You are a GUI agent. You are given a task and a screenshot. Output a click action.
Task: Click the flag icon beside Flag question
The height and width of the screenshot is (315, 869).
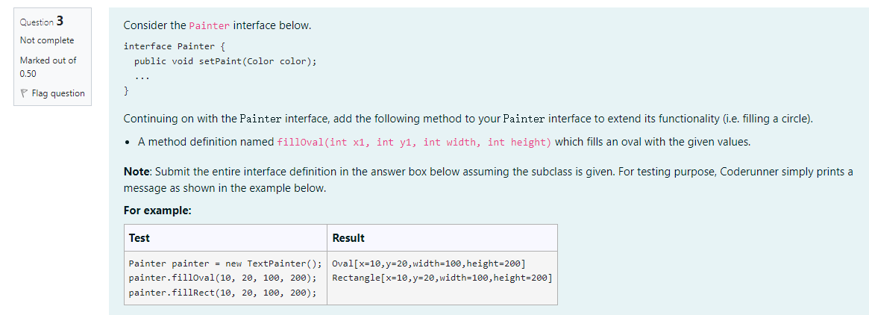click(25, 93)
